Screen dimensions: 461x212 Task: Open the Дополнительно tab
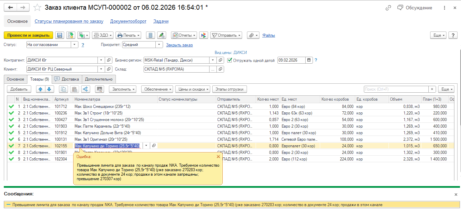(x=99, y=79)
